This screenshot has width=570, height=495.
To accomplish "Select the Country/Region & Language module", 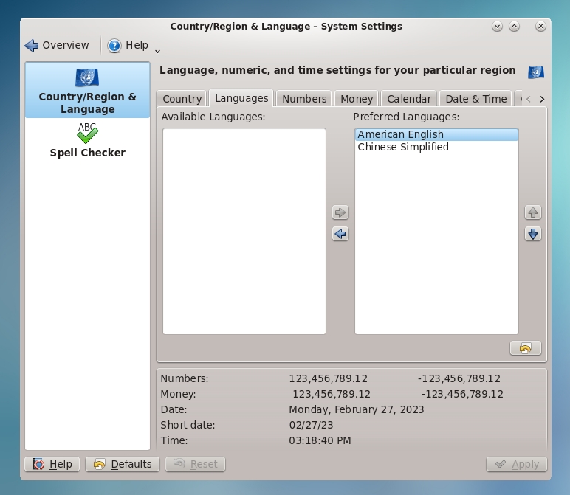I will (x=87, y=91).
